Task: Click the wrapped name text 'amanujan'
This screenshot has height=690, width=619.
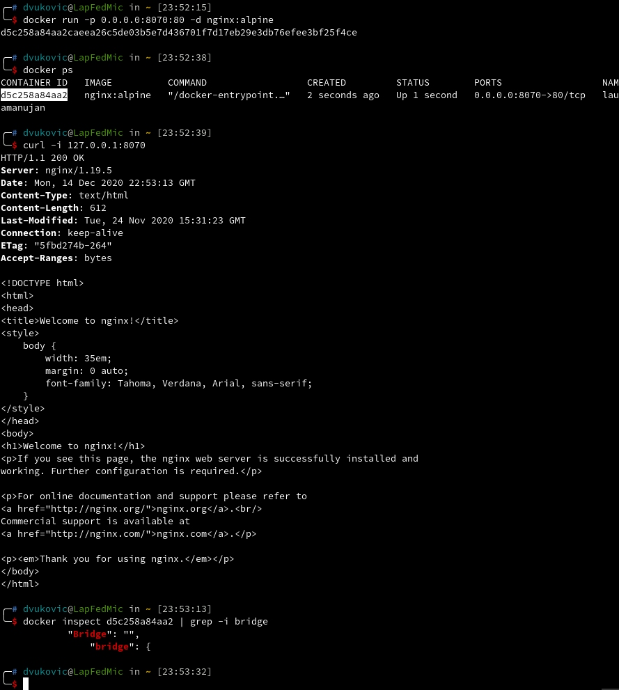Action: 23,108
